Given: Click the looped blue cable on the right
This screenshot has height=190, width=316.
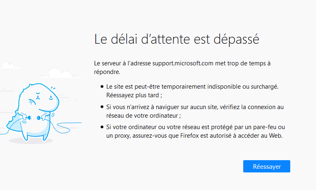Looking at the screenshot, I should click(65, 127).
